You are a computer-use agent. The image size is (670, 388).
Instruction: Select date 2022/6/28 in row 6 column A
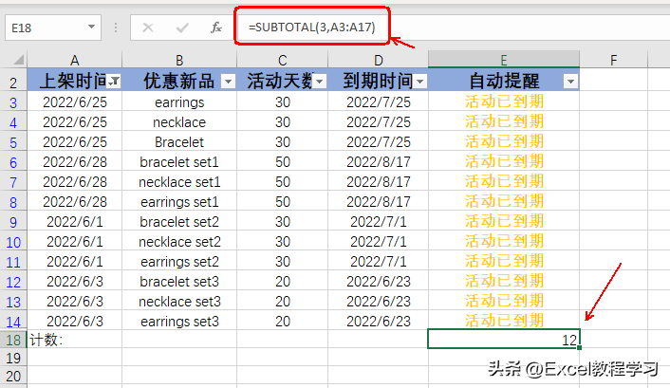(75, 162)
